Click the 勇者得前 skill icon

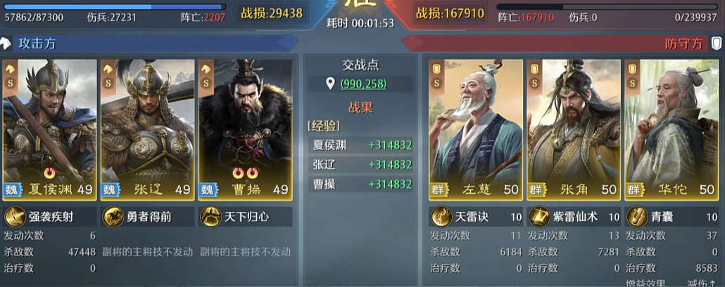[x=113, y=216]
